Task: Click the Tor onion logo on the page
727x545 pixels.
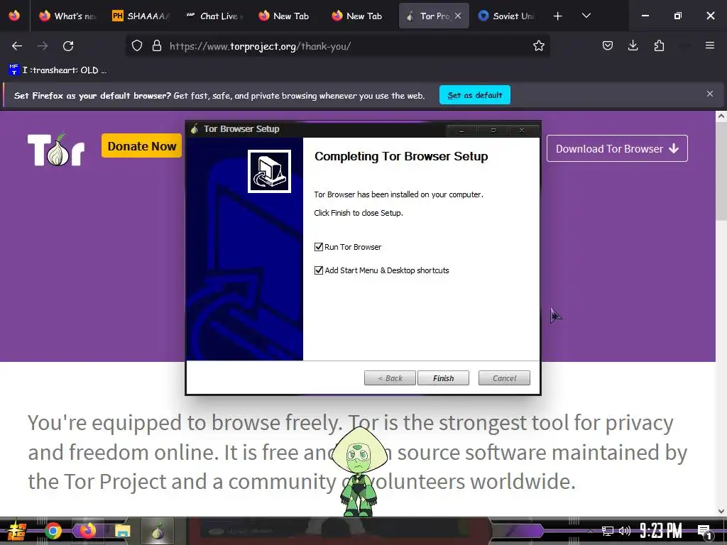Action: 56,149
